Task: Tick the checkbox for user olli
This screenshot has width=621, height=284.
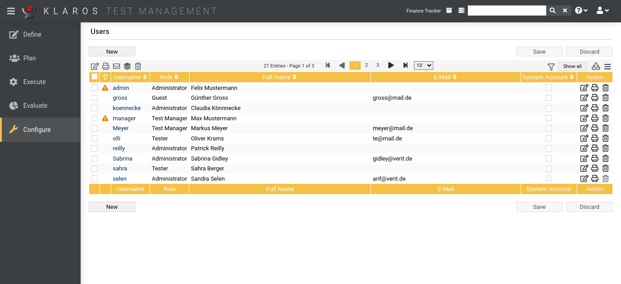Action: click(95, 138)
